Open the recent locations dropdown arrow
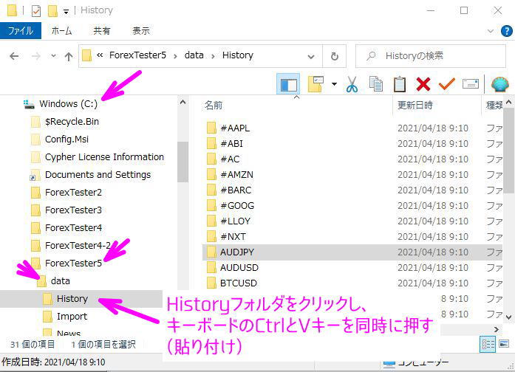The width and height of the screenshot is (515, 372). [x=53, y=56]
